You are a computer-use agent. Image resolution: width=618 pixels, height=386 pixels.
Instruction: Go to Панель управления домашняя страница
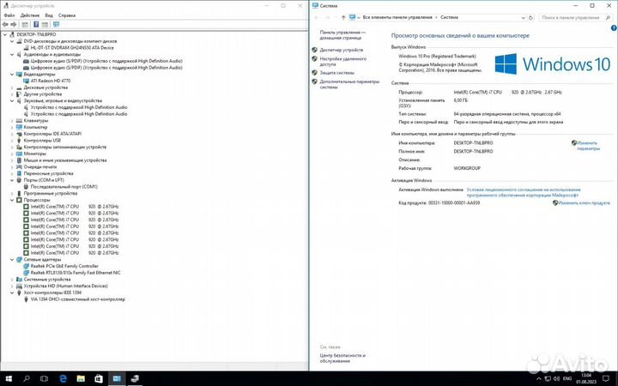coord(342,35)
